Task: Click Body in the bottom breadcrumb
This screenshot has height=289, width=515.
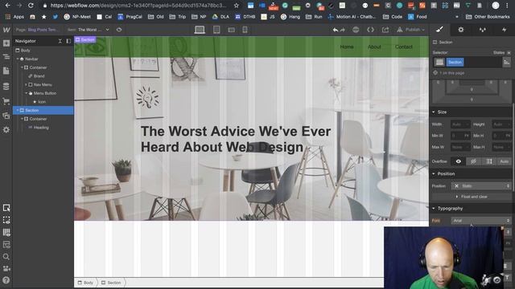Action: click(x=85, y=283)
